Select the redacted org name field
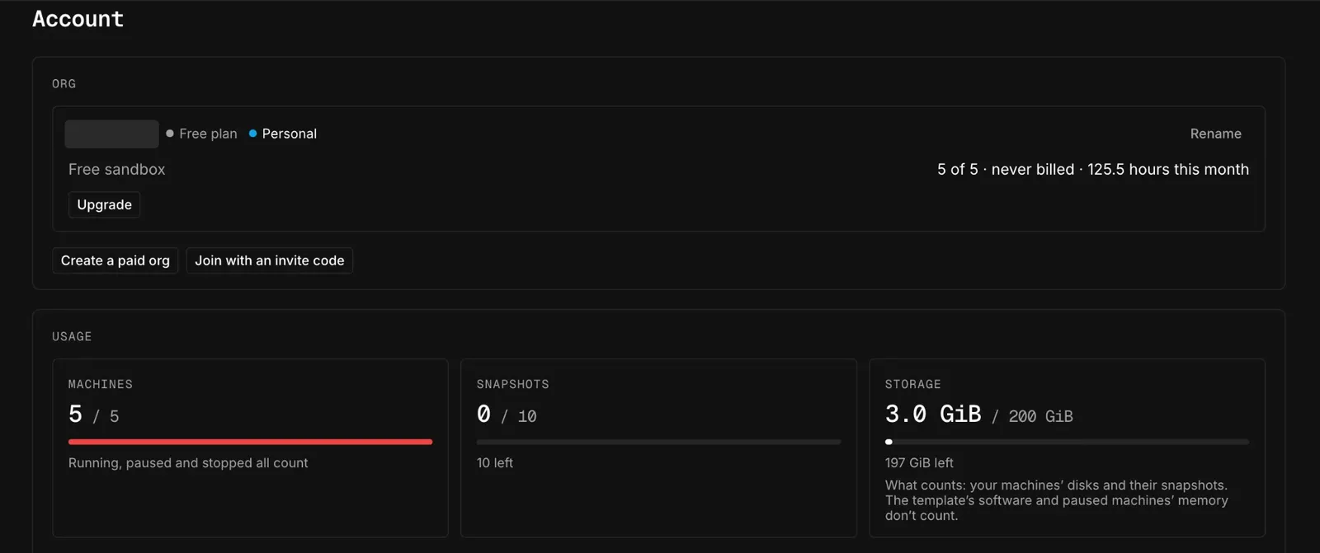Screen dimensions: 1320x553 112,134
